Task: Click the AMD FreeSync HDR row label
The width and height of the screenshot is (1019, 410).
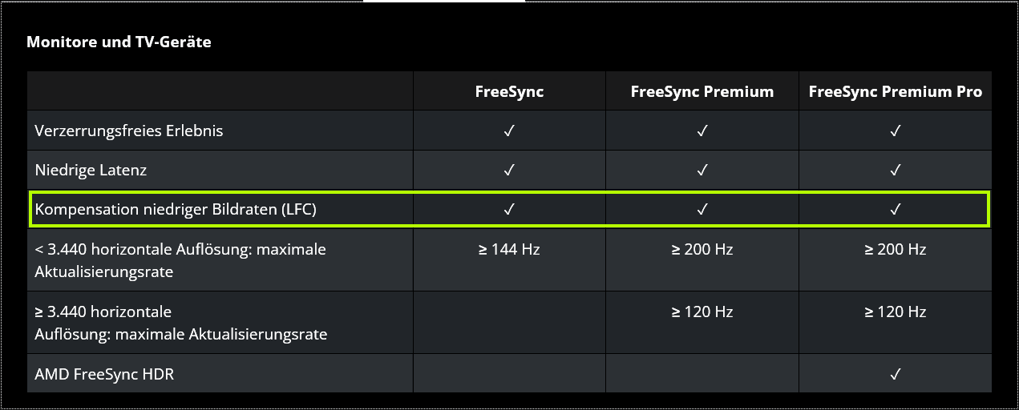Action: [x=104, y=374]
